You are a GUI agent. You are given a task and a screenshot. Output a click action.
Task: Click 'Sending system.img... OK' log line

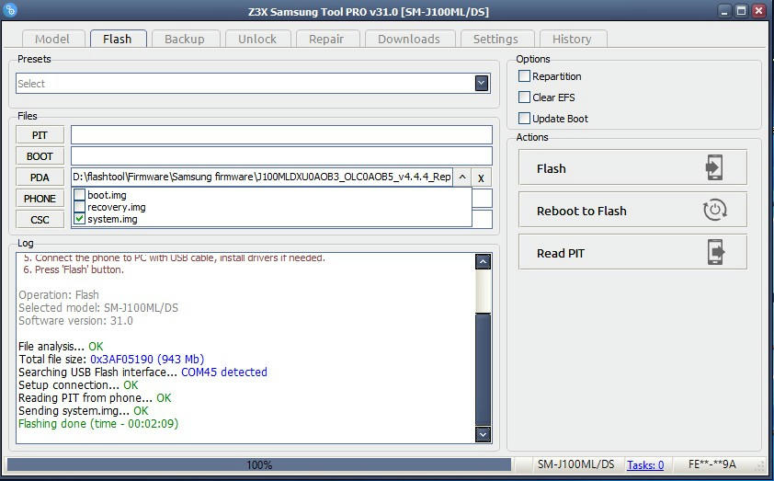click(84, 411)
